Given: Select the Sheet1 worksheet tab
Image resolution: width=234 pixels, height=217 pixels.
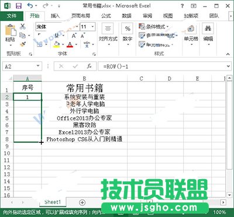Looking at the screenshot, I should point(53,202).
